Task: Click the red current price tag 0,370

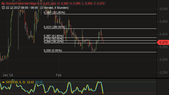Action: click(163, 42)
